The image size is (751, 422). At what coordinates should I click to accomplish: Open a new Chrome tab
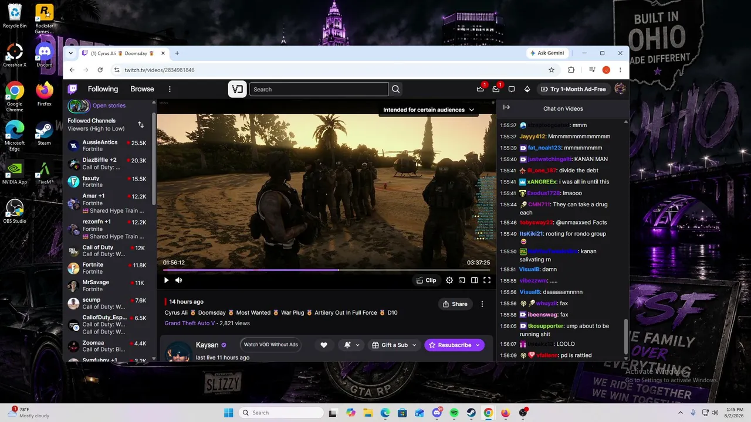[177, 53]
